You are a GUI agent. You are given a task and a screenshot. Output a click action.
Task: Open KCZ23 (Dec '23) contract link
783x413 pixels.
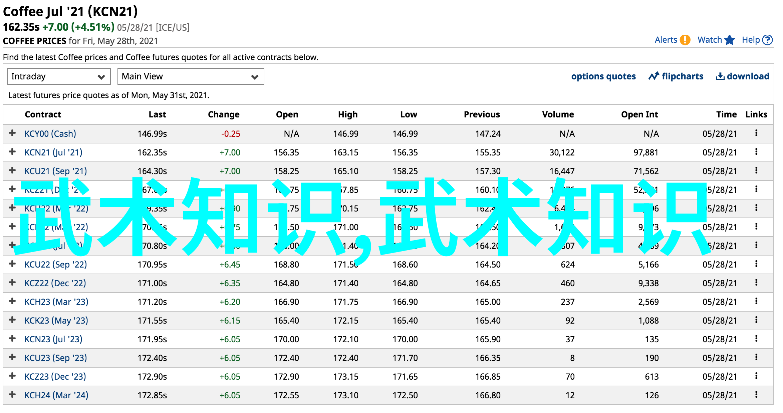[55, 376]
